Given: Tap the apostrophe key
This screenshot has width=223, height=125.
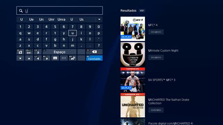Looking at the screenshot, I should tap(99, 39).
